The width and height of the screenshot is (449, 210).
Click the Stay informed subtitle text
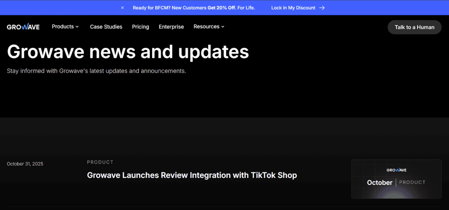coord(96,71)
